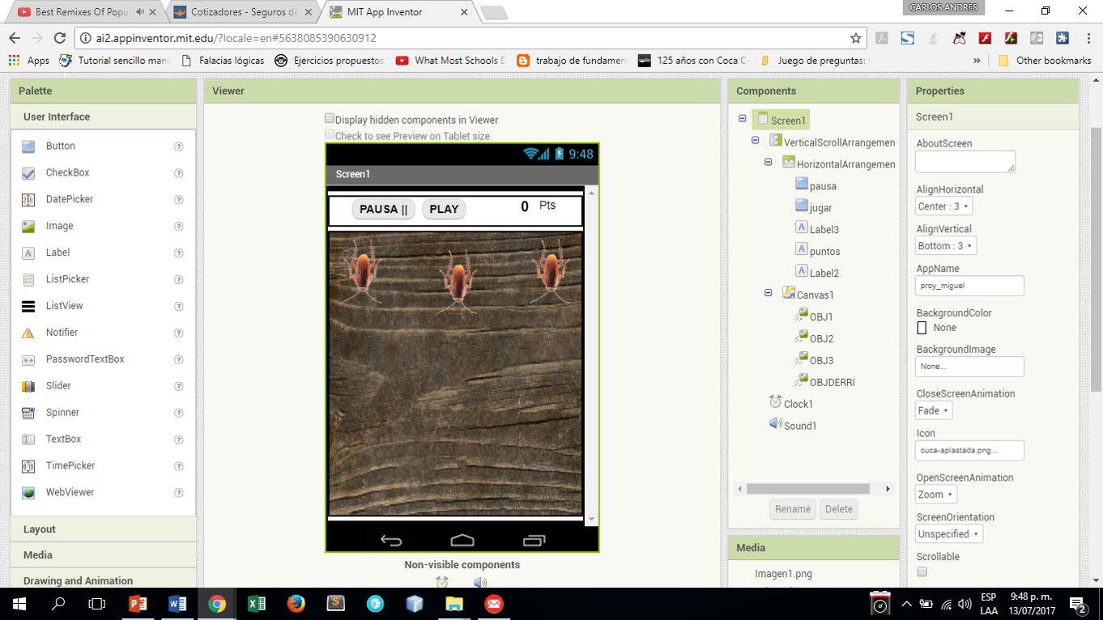Open the BackgroundColor swatch
The width and height of the screenshot is (1103, 620).
[922, 328]
